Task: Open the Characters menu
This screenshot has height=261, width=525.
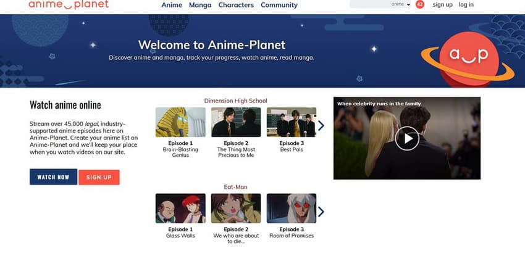Action: pos(236,5)
